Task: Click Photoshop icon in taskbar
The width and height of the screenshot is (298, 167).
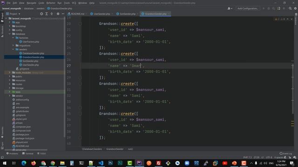Action: point(110,163)
